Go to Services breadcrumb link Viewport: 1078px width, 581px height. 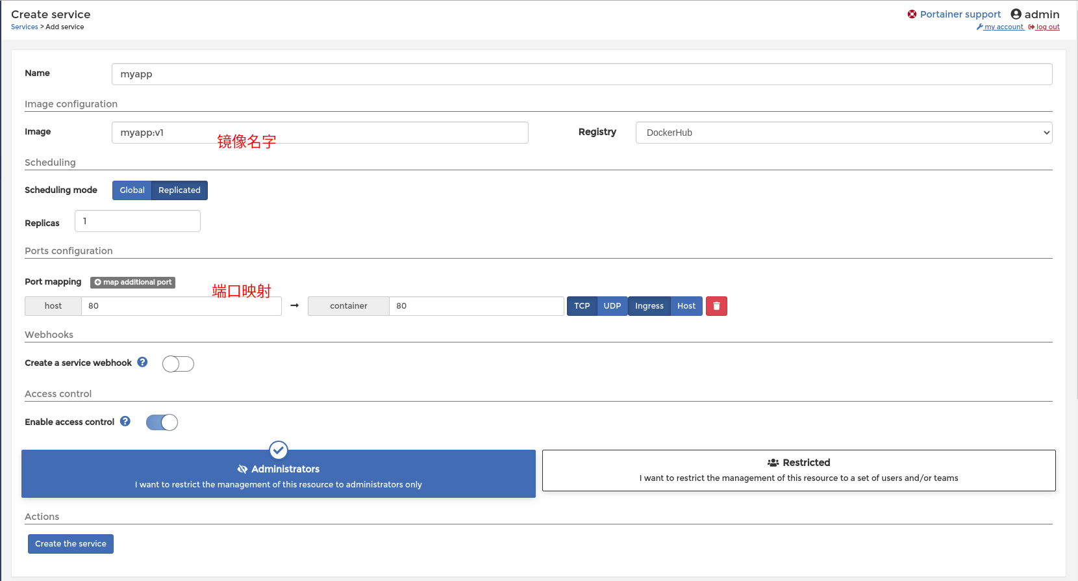[x=25, y=27]
